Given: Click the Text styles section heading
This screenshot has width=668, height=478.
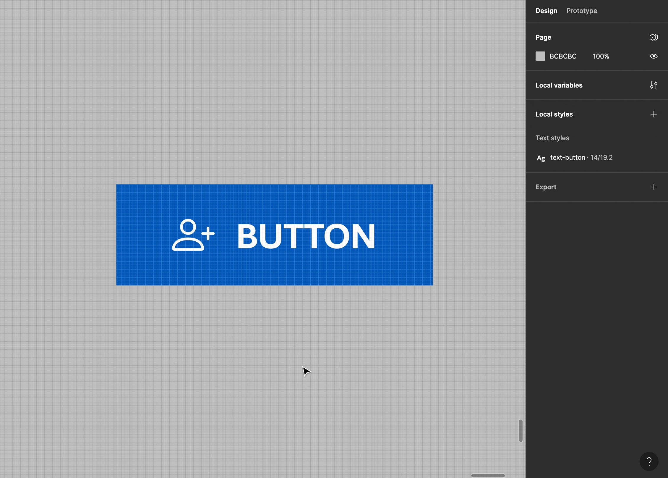Looking at the screenshot, I should (552, 138).
